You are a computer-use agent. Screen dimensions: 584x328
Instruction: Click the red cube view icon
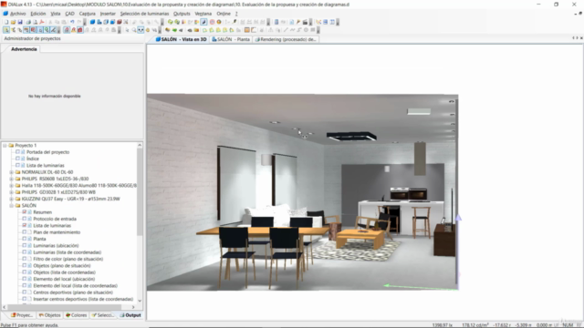pos(120,22)
